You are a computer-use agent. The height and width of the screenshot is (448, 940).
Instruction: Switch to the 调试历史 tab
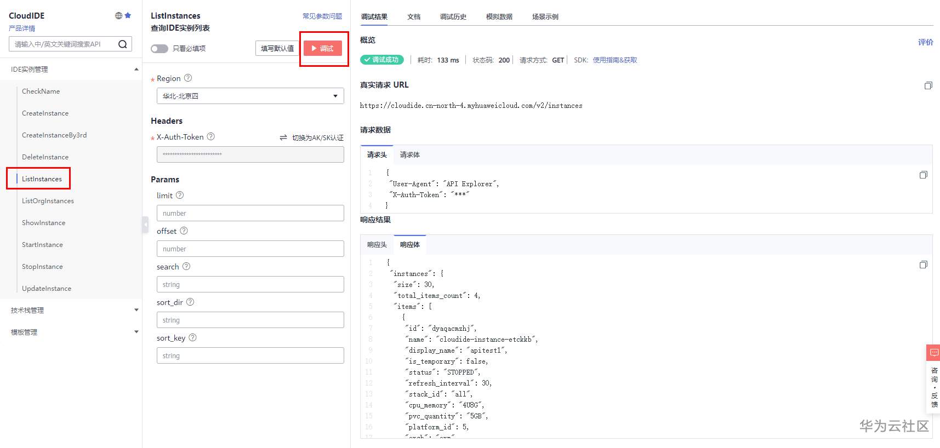pos(453,17)
